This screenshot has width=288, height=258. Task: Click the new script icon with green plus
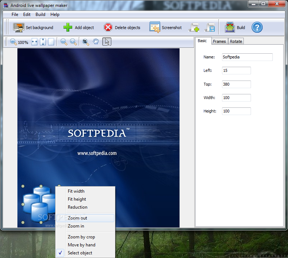(194, 28)
